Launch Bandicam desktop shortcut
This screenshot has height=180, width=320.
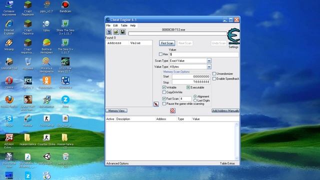(65, 6)
